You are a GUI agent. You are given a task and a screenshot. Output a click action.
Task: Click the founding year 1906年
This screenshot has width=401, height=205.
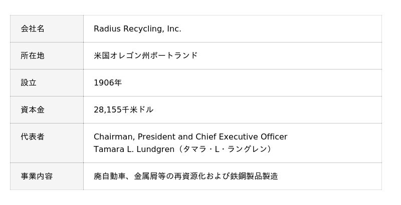(108, 83)
